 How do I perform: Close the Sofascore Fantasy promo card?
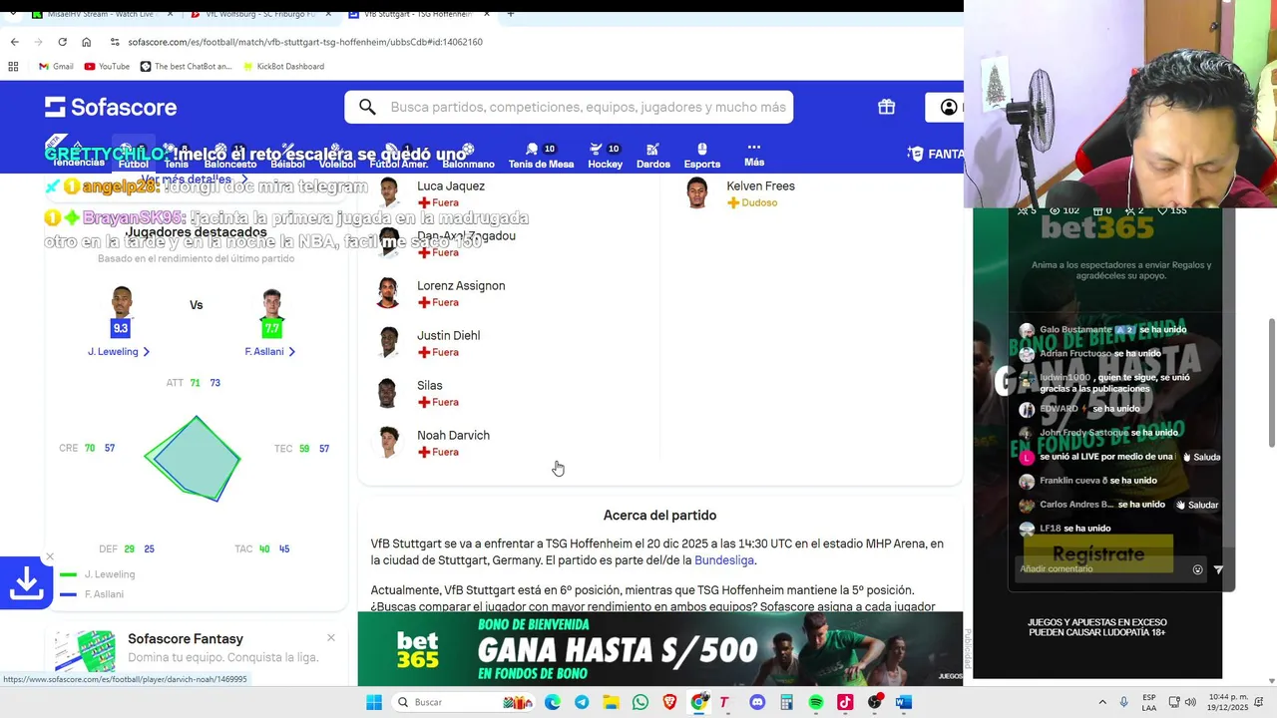click(330, 638)
